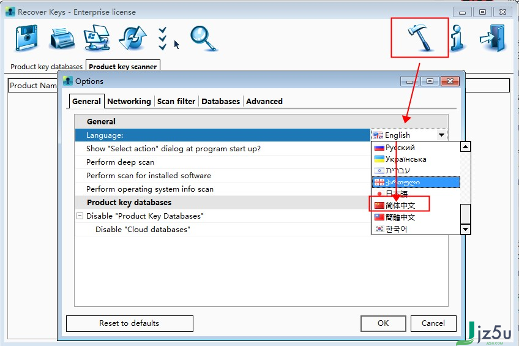
Task: Switch to Product key scanner tab
Action: (x=123, y=66)
